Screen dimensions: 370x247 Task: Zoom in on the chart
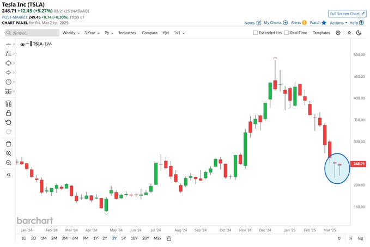click(x=9, y=153)
